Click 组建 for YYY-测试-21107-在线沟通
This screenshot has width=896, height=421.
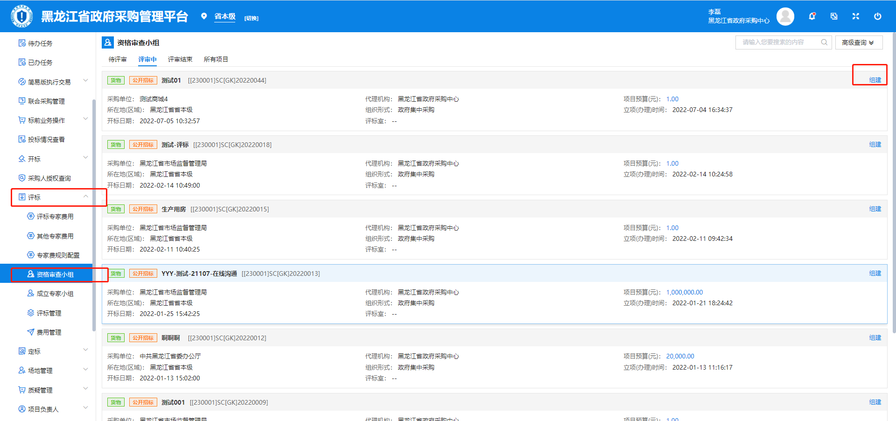875,274
